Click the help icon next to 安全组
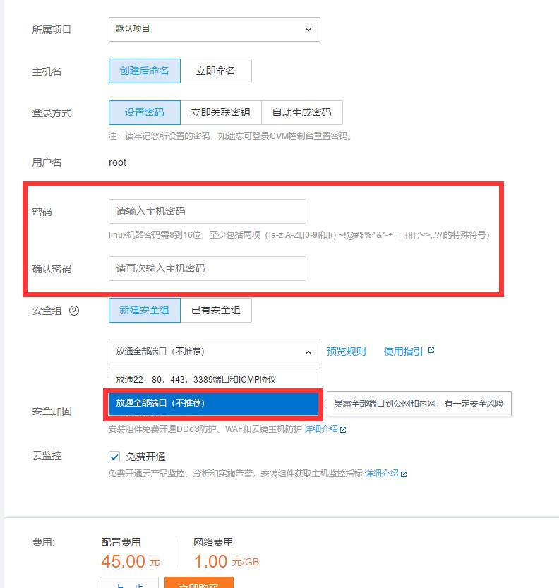 [x=74, y=311]
